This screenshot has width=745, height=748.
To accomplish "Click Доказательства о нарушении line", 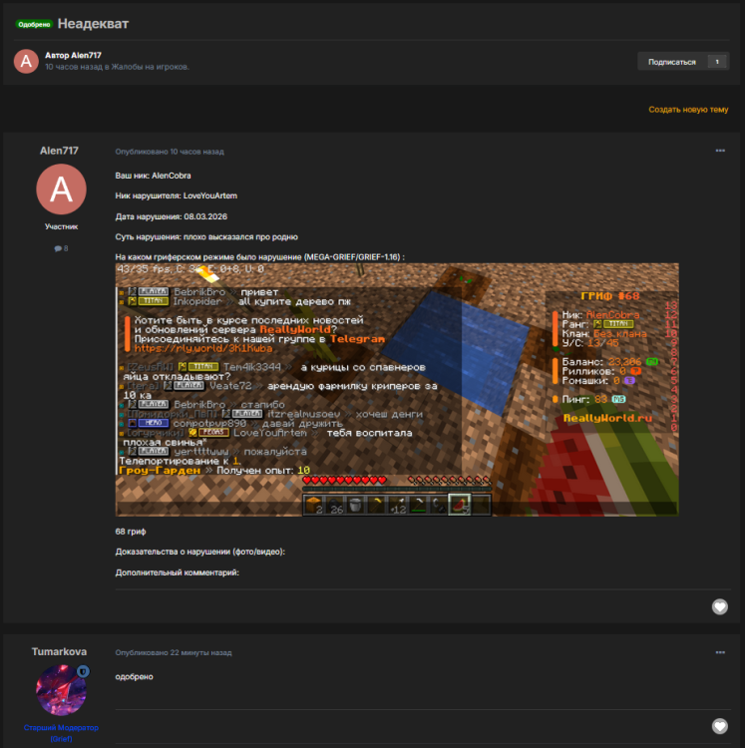I will pos(200,552).
